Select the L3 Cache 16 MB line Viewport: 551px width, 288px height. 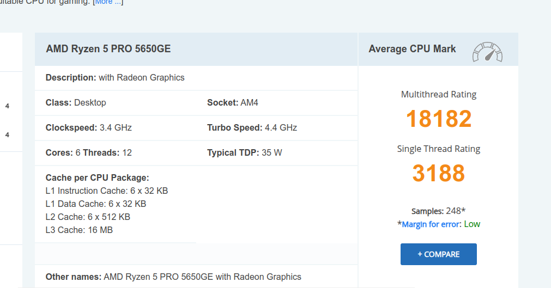(79, 230)
